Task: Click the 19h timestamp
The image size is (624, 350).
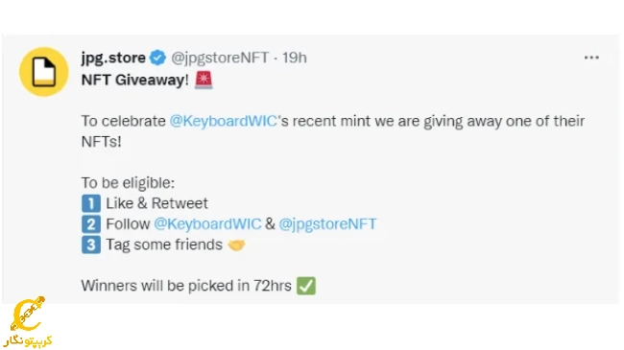Action: (295, 58)
